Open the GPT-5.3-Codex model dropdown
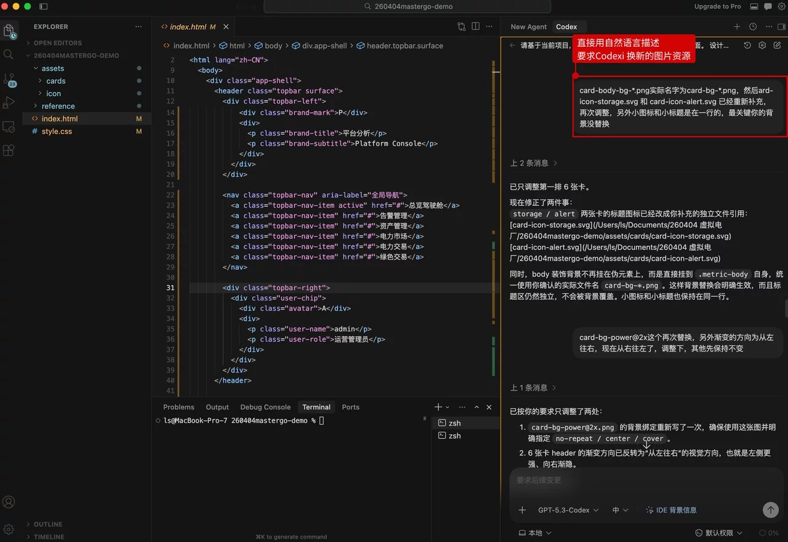The width and height of the screenshot is (788, 542). click(x=568, y=510)
